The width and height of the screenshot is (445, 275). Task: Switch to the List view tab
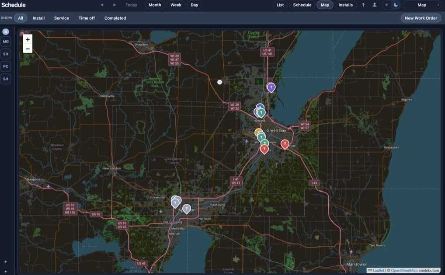coord(280,5)
